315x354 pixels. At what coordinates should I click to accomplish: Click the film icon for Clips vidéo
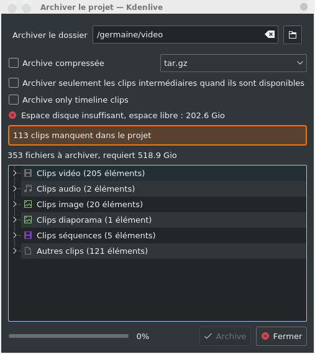[28, 173]
